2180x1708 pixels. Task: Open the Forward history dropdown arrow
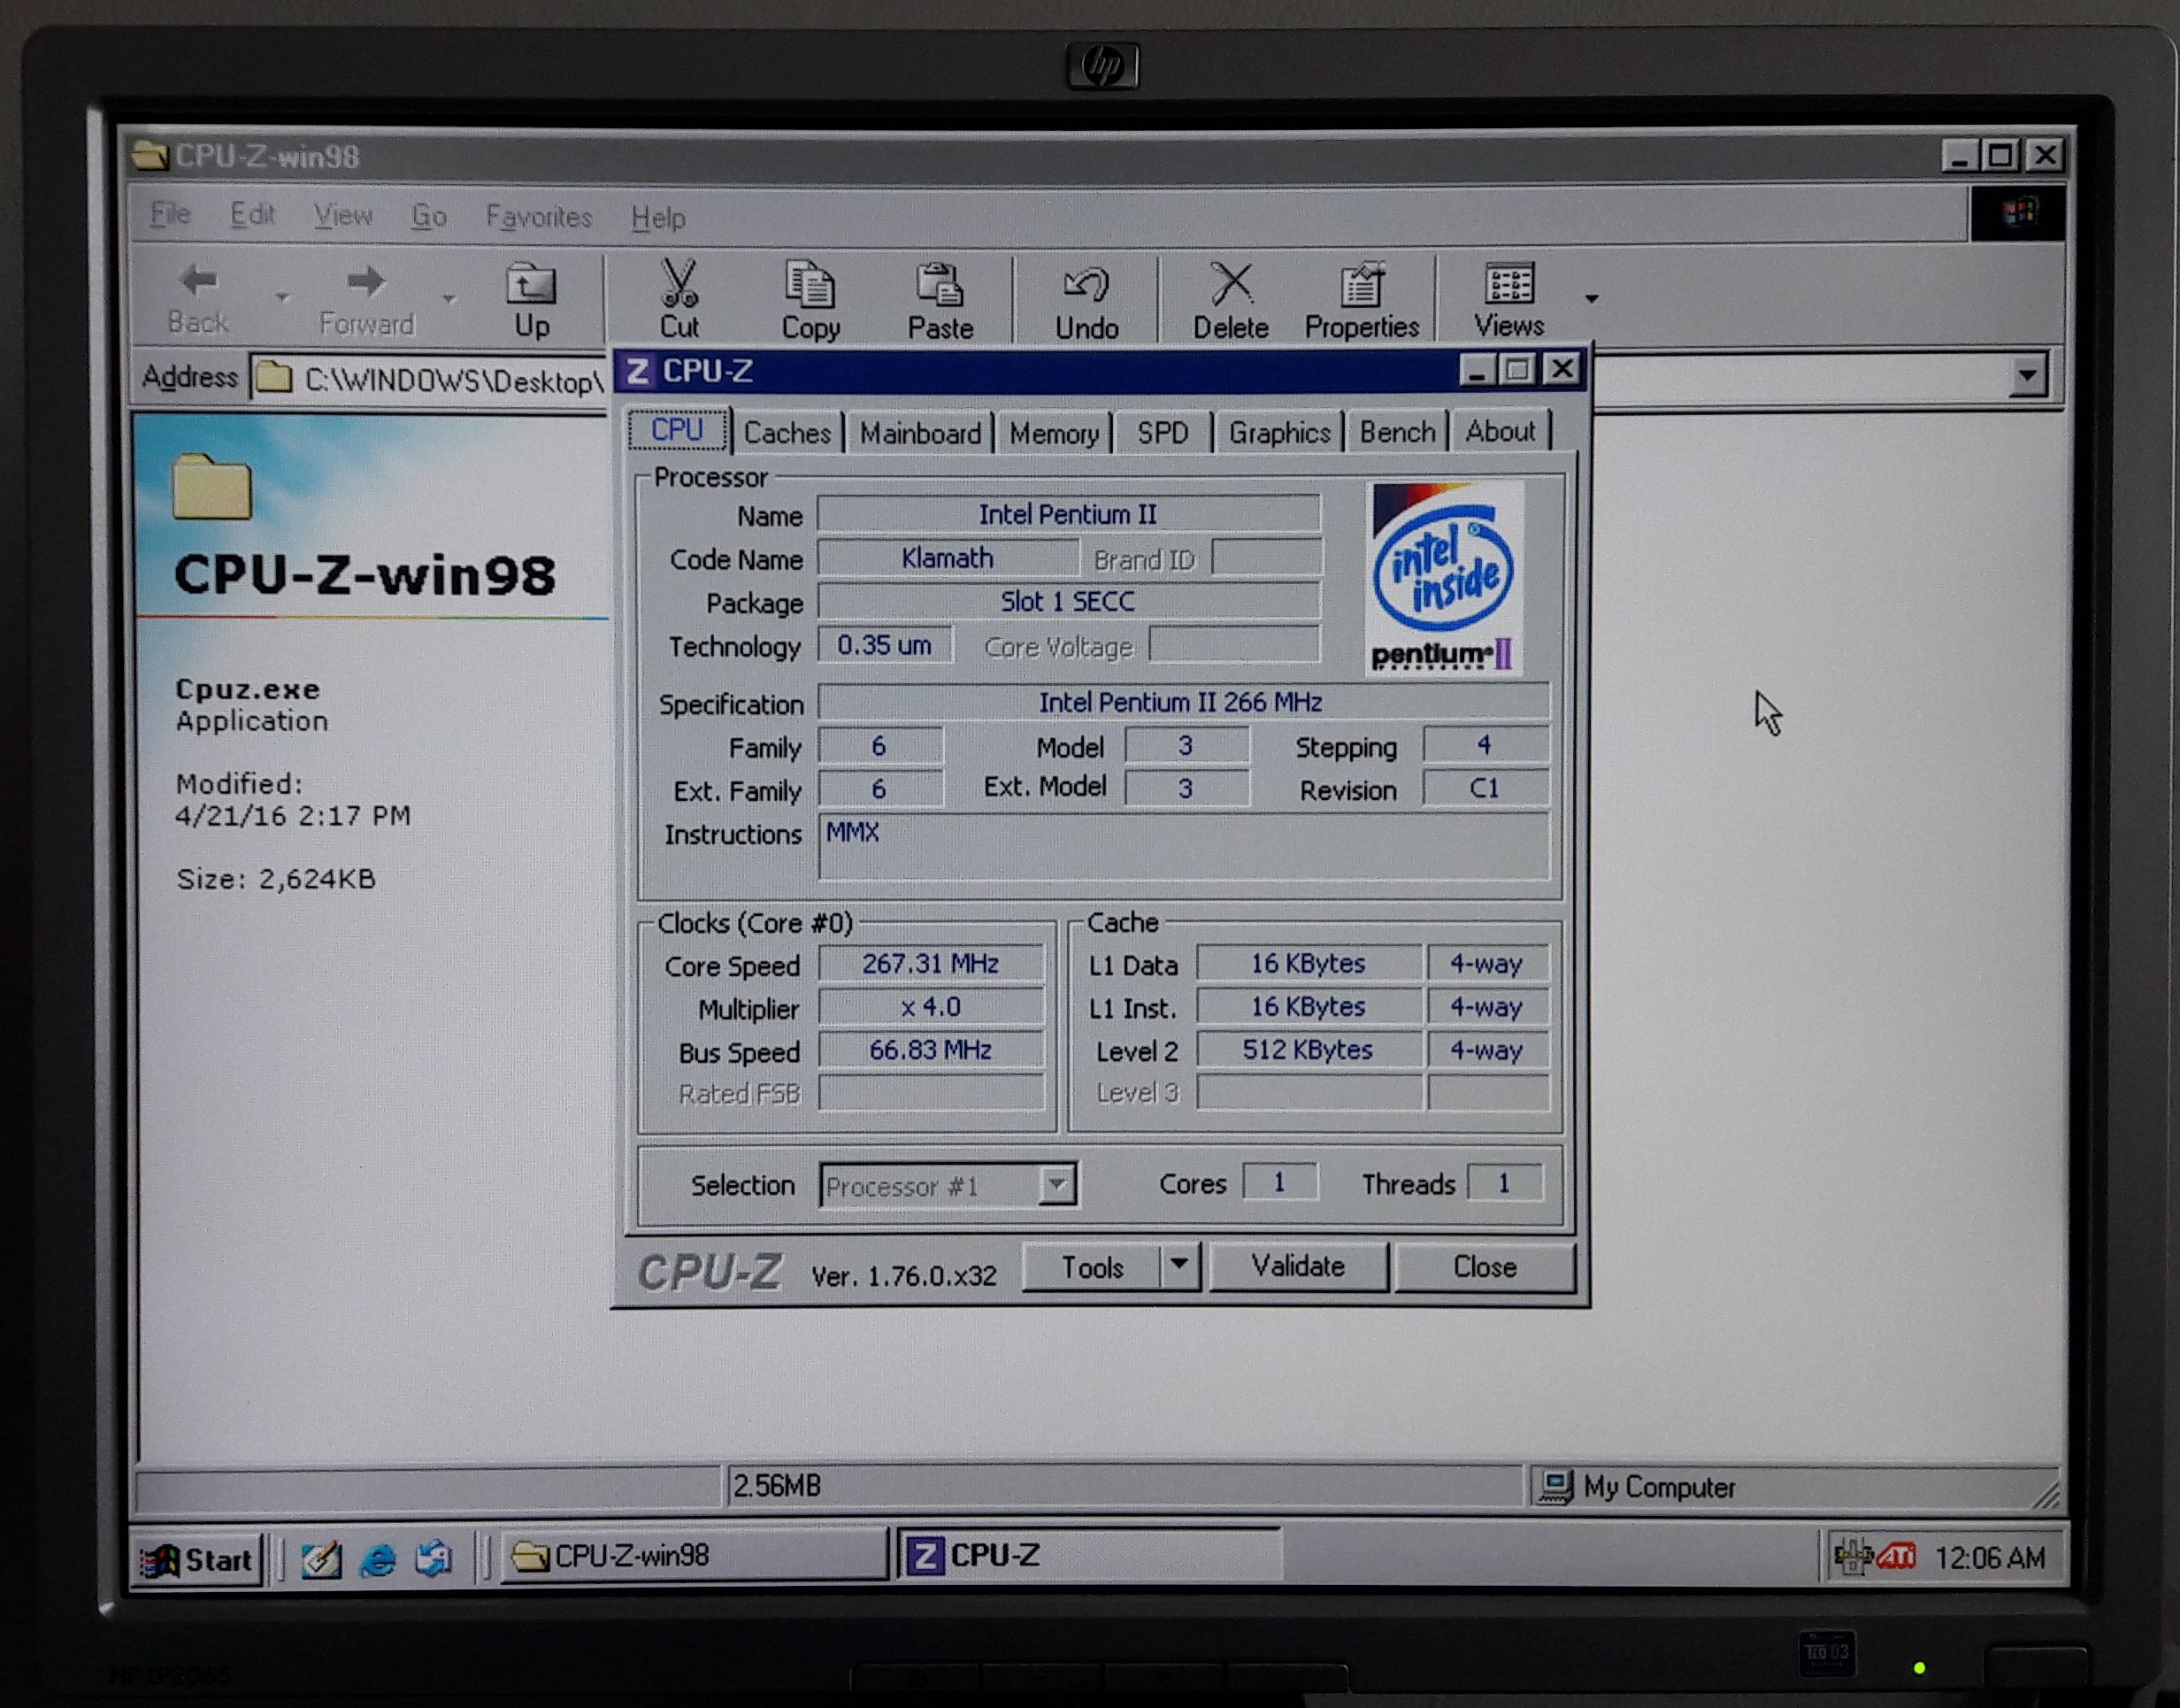coord(449,298)
